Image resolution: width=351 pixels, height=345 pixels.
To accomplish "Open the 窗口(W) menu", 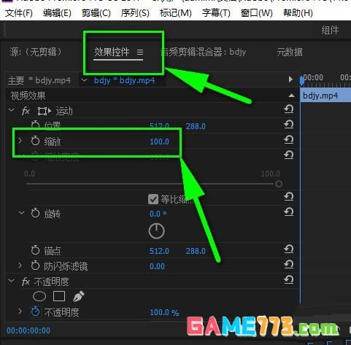I will coord(256,13).
